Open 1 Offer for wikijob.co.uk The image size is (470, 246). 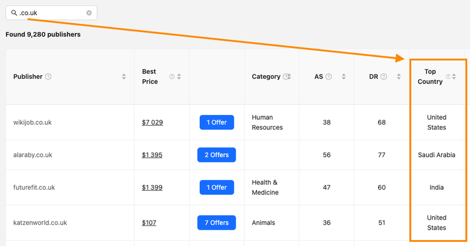pos(216,122)
